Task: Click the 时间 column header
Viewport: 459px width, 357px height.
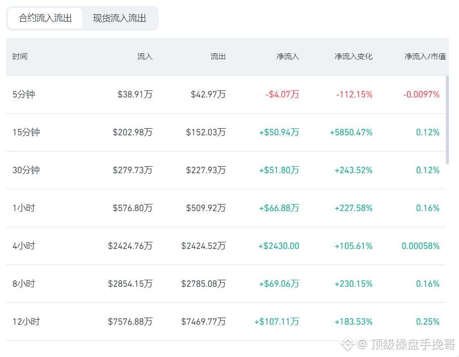Action: (20, 57)
